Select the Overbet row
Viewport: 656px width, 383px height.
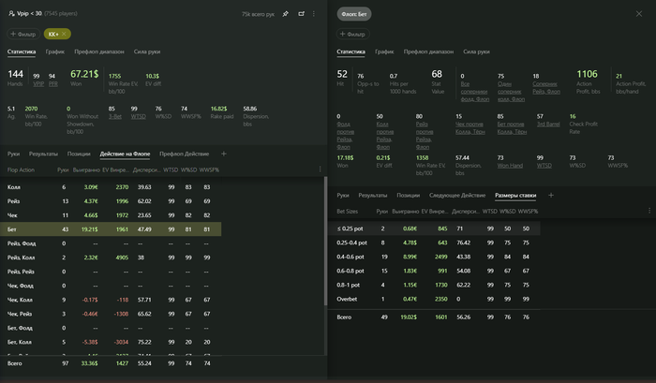point(434,299)
